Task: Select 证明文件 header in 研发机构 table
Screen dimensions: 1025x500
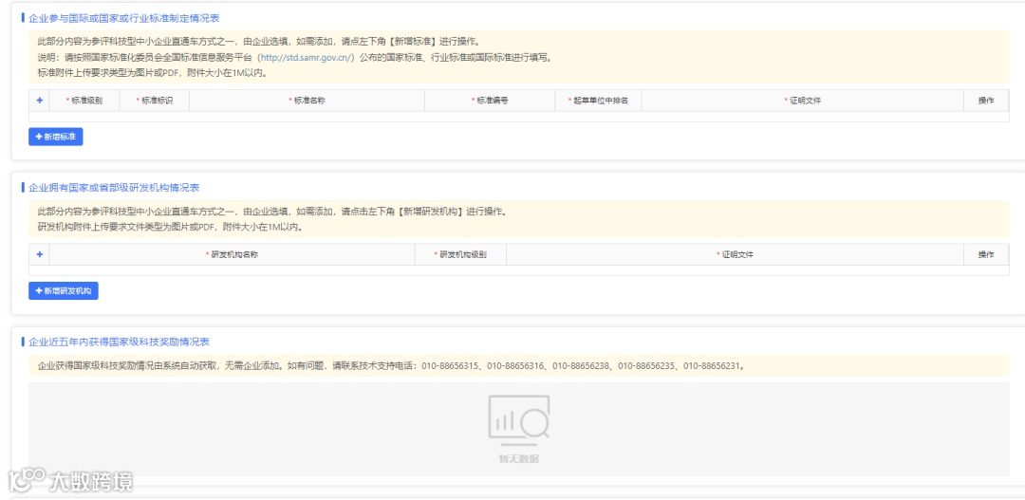Action: (x=736, y=254)
